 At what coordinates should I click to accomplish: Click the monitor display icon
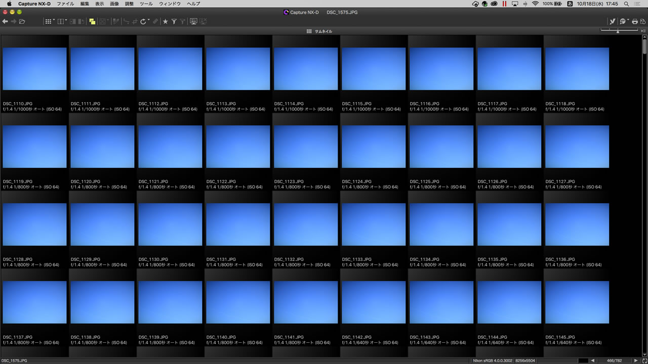click(x=193, y=21)
